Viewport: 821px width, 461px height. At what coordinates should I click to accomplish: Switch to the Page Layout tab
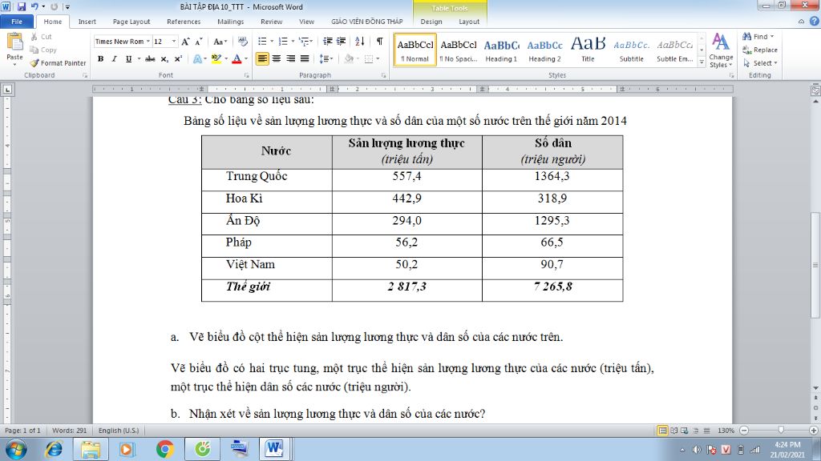pos(131,22)
